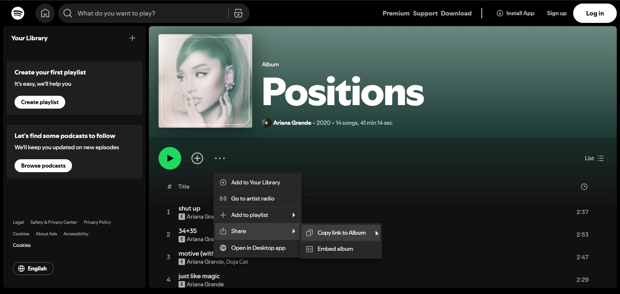Click Open in Desktop app

point(258,248)
